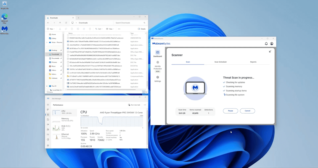318x168 pixels.
Task: Open Microsoft Edge desktop shortcut
Action: click(4, 19)
